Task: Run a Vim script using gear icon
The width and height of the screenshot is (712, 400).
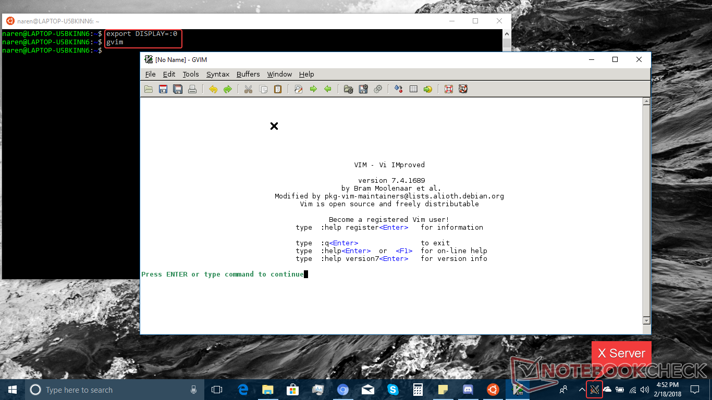Action: click(378, 89)
